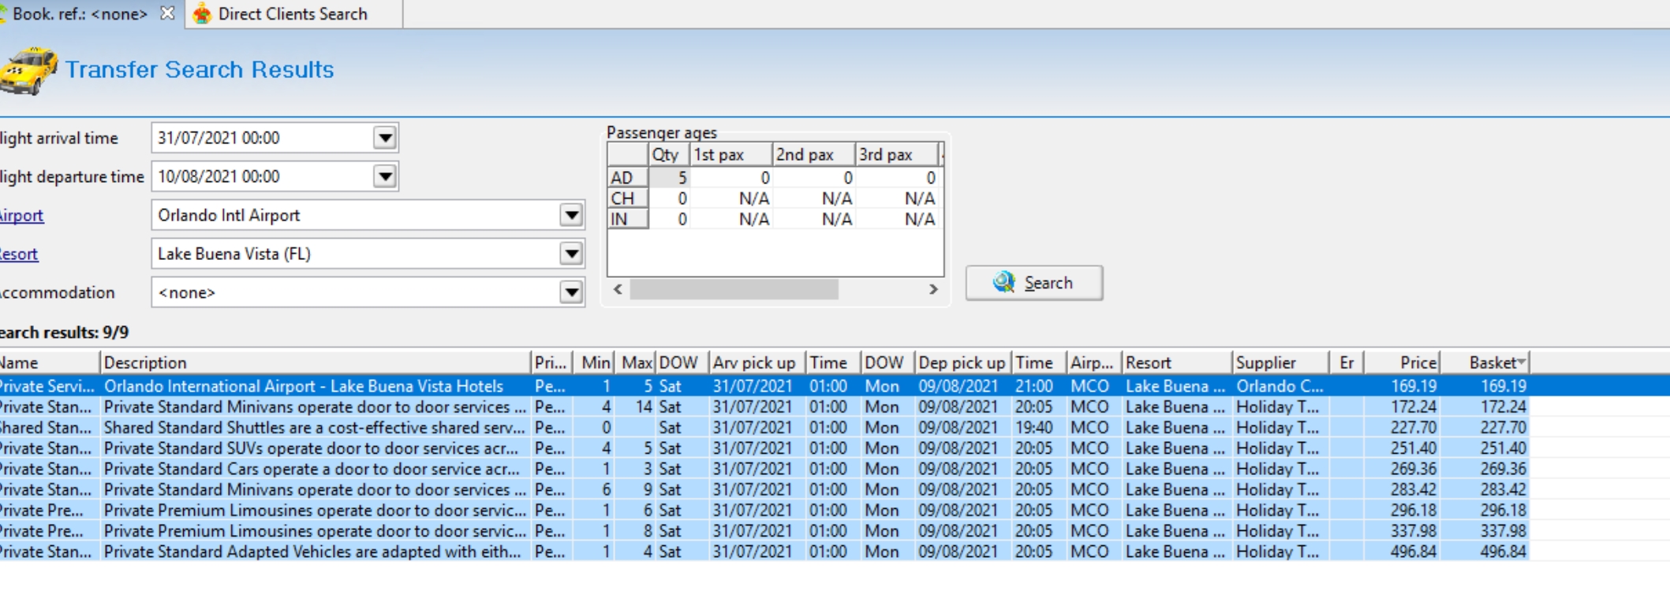Sort by Arv pick up column header
Screen dimensions: 1670x609
click(757, 362)
